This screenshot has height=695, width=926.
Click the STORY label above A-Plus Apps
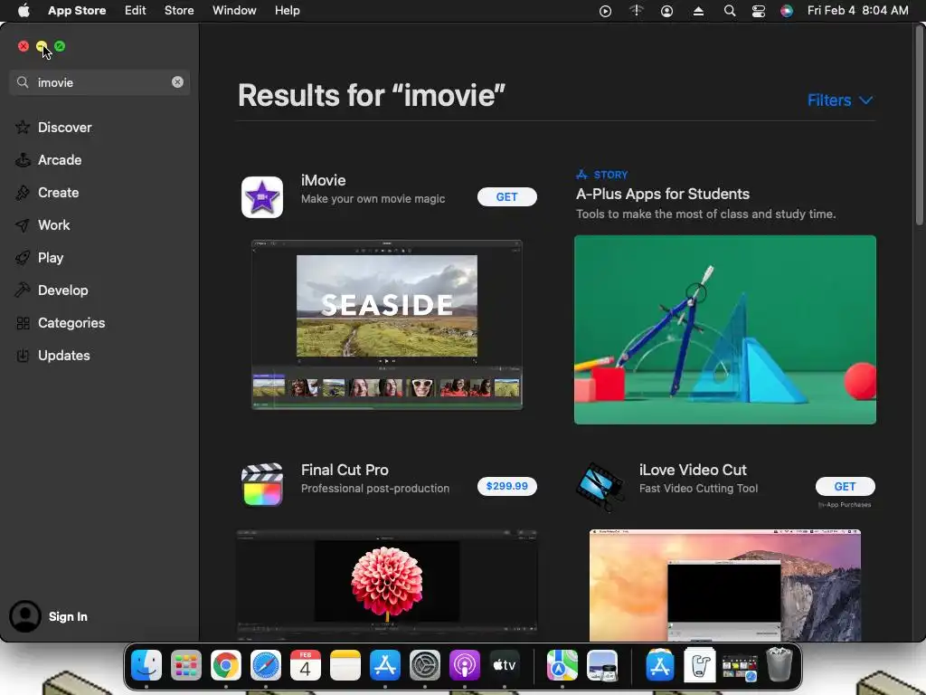click(610, 175)
